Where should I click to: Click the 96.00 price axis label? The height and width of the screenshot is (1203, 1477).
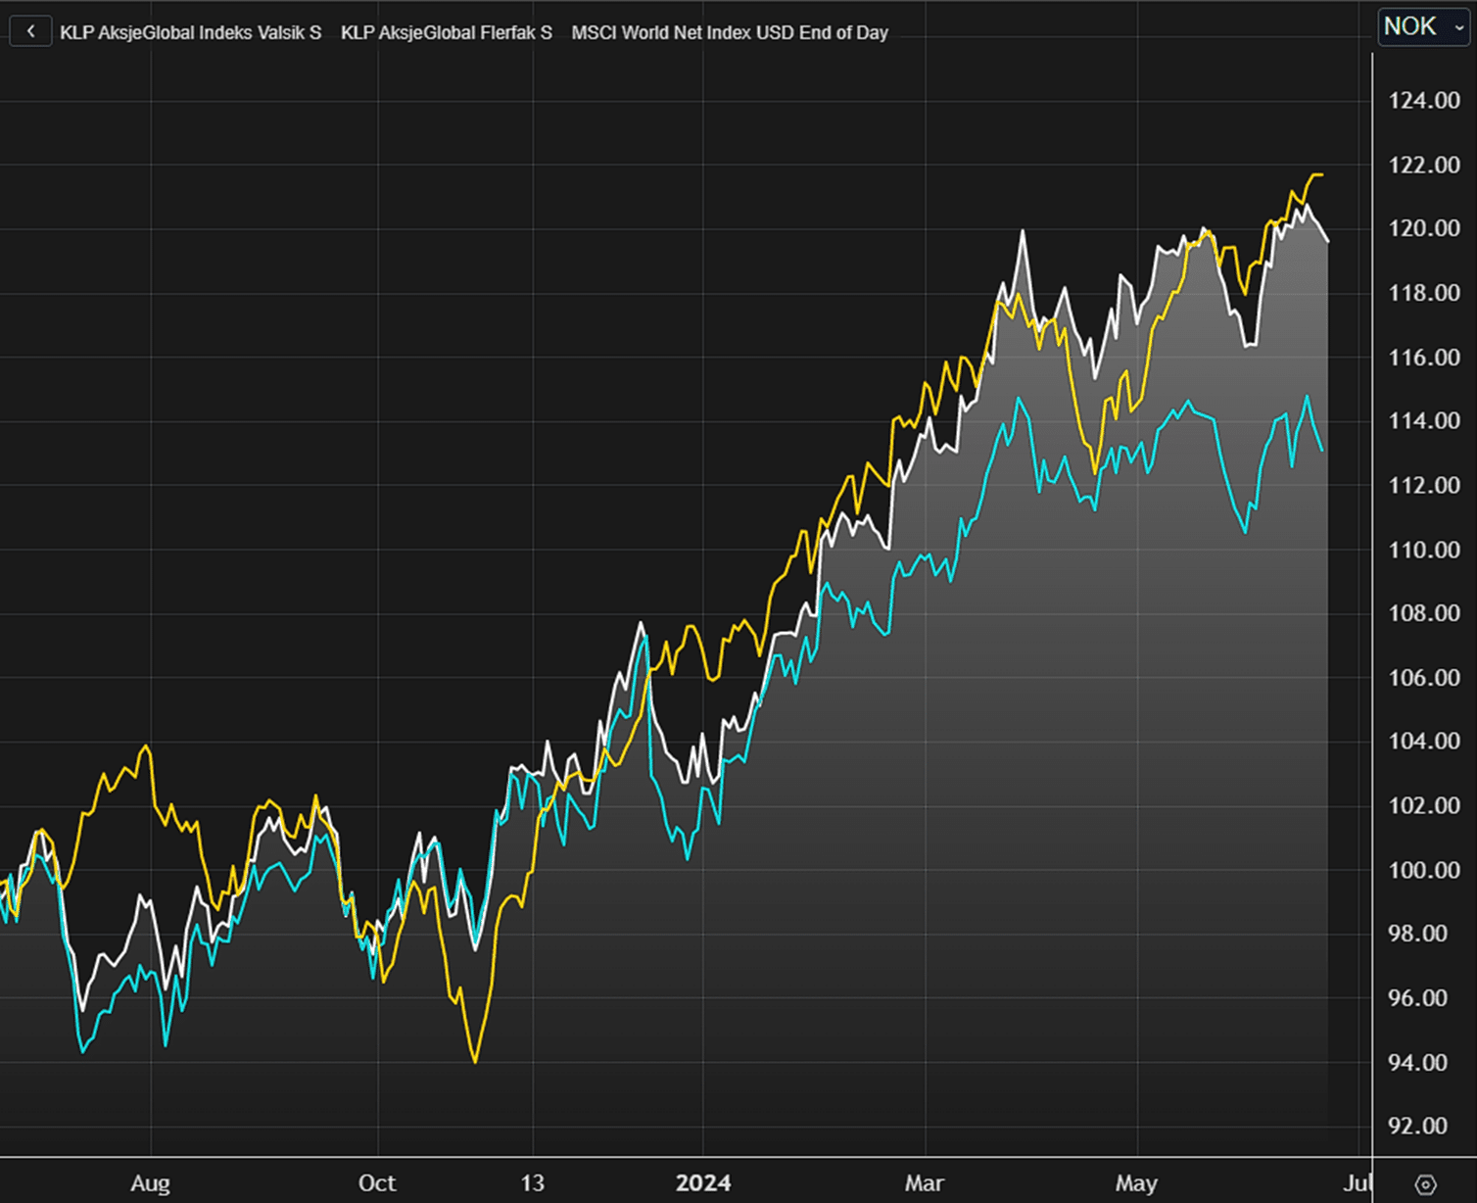pyautogui.click(x=1417, y=998)
